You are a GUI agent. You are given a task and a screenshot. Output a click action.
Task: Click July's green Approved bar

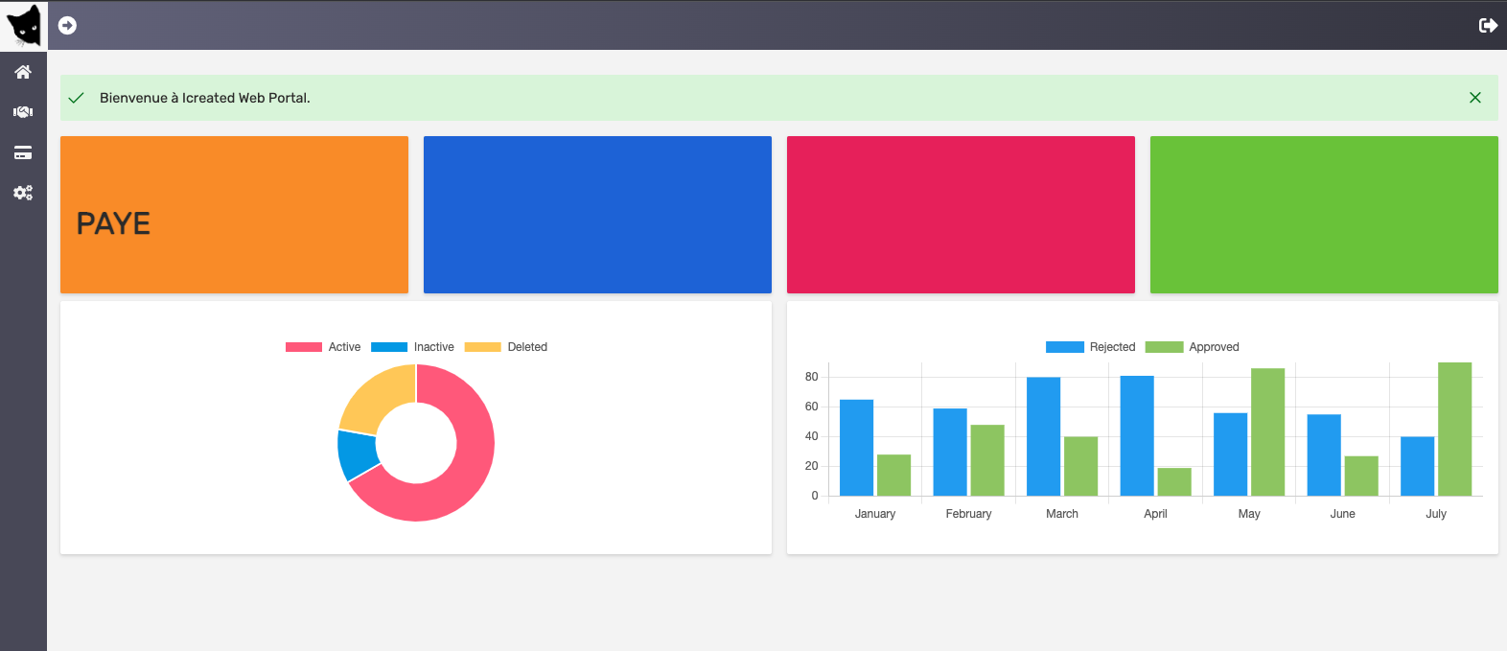click(1454, 430)
